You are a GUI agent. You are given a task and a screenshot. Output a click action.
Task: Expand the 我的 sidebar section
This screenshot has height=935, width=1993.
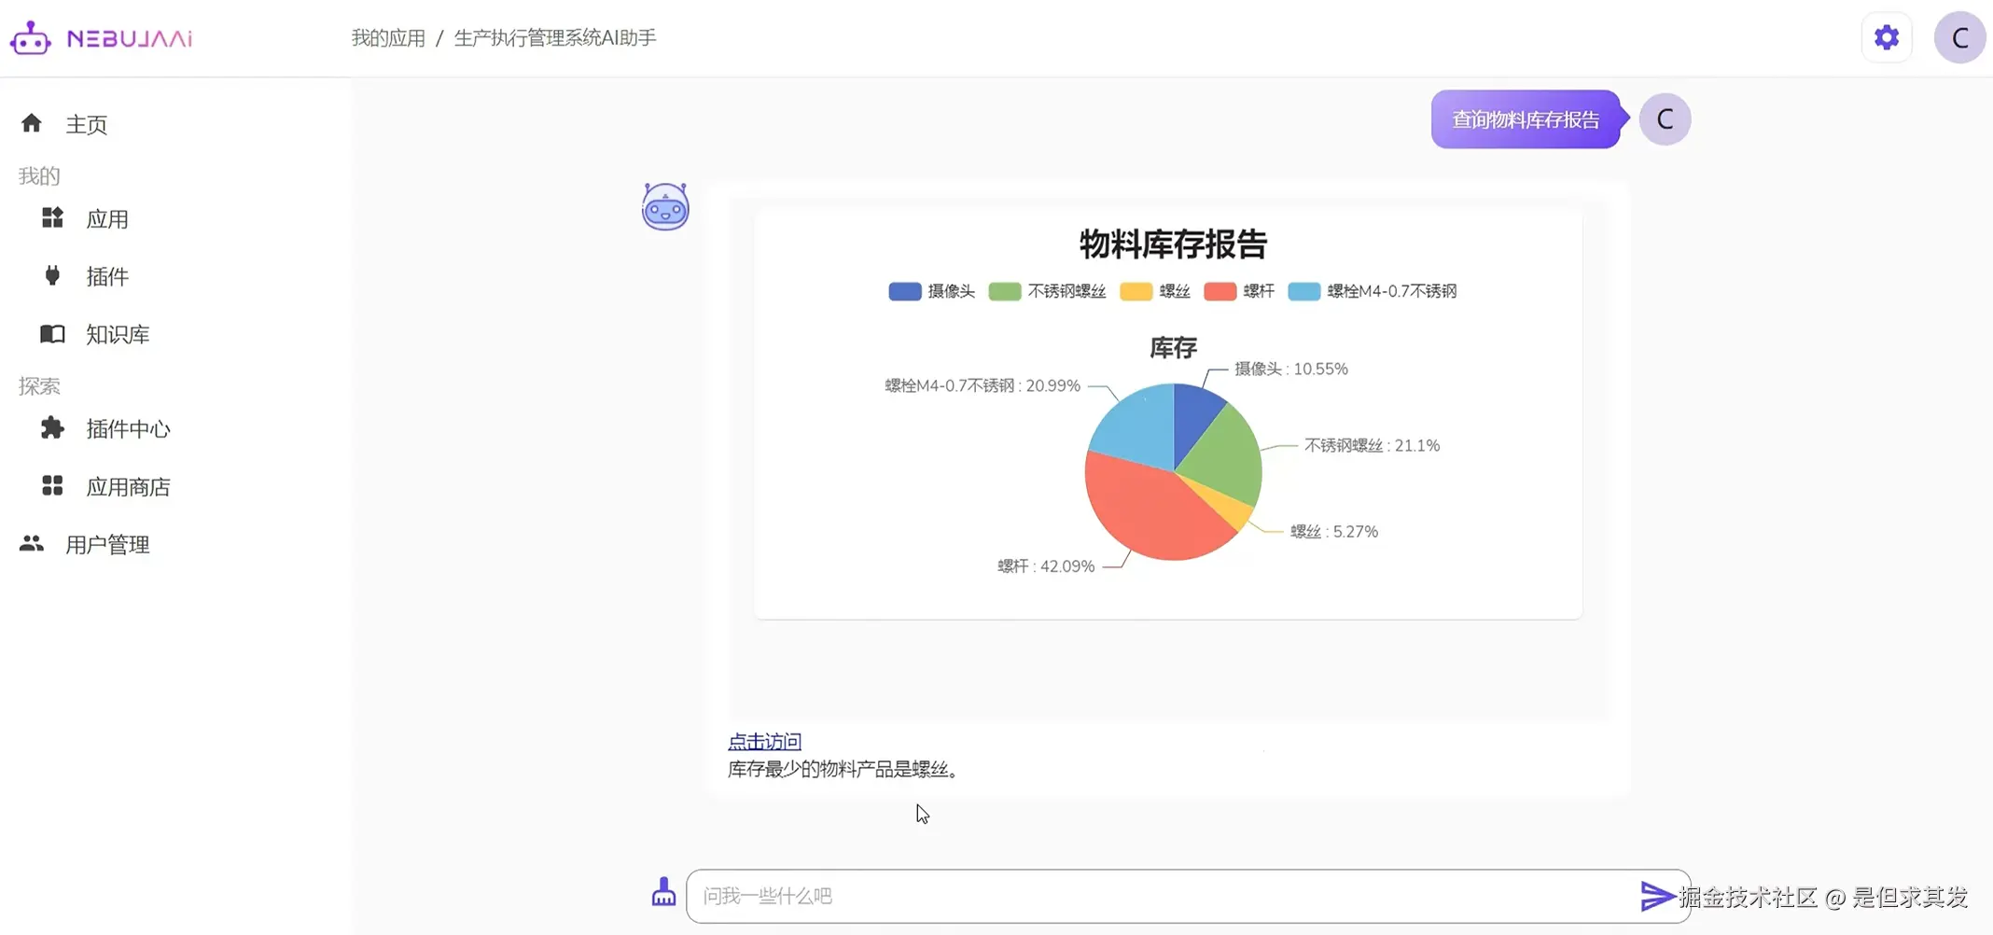tap(38, 175)
